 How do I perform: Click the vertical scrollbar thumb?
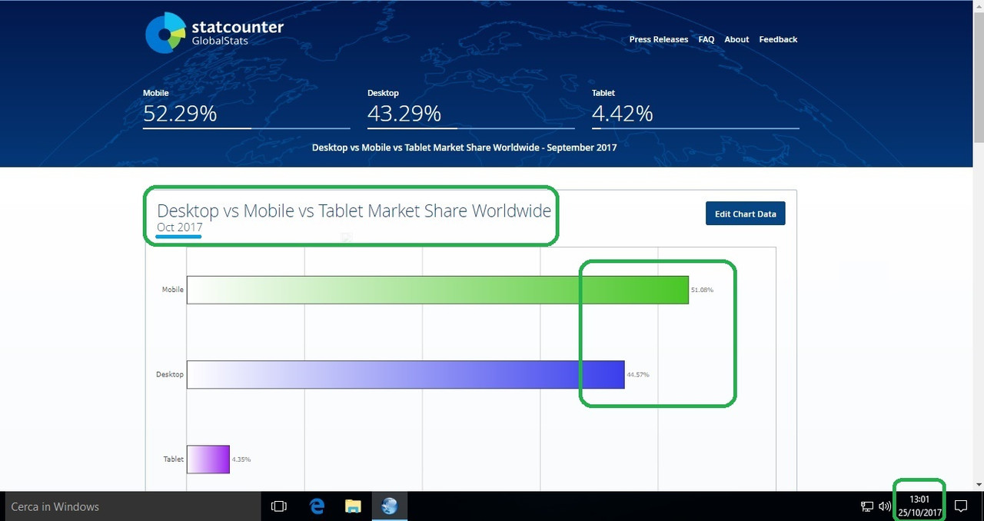(x=979, y=77)
